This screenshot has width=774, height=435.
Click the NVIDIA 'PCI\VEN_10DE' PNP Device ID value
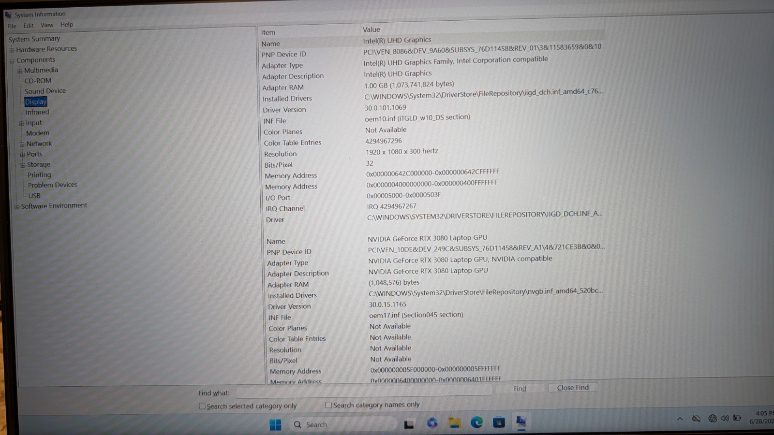486,248
